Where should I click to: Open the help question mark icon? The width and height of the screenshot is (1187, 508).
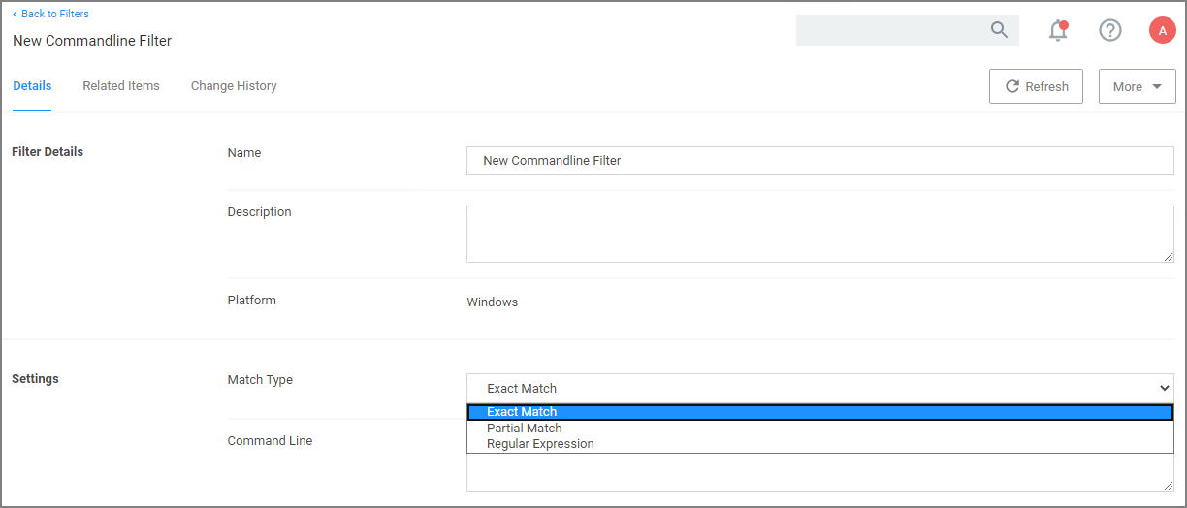1109,30
